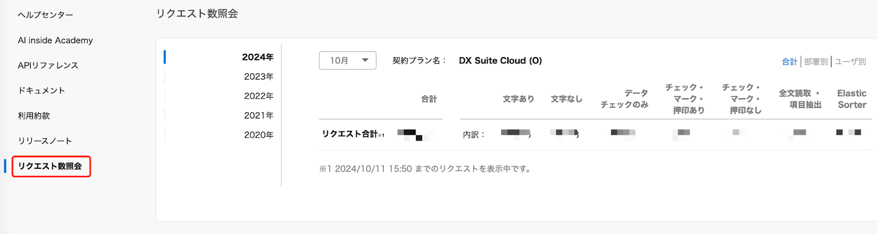
Task: Open ヘルプセンター in sidebar
Action: pyautogui.click(x=45, y=15)
